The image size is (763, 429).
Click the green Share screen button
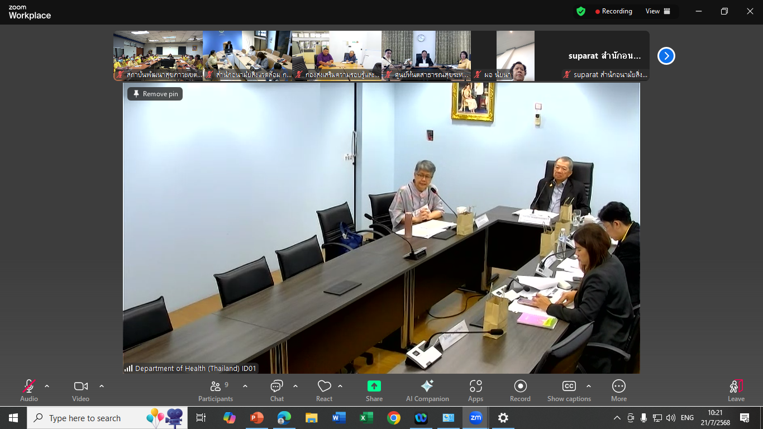pyautogui.click(x=374, y=390)
